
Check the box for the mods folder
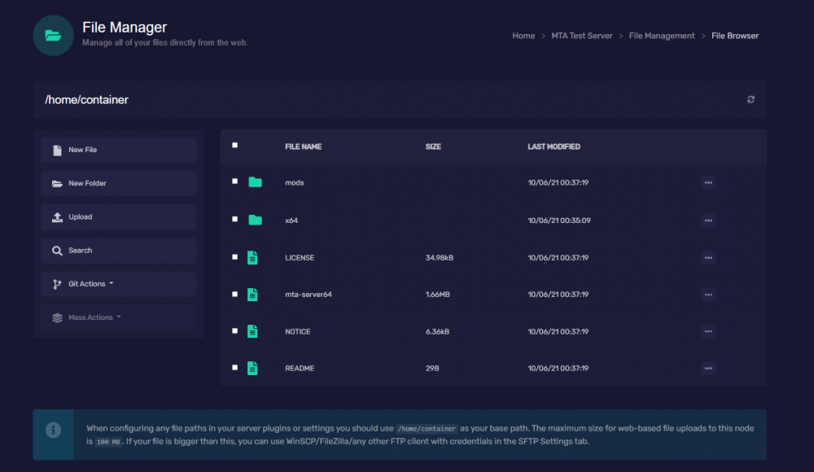pyautogui.click(x=235, y=182)
